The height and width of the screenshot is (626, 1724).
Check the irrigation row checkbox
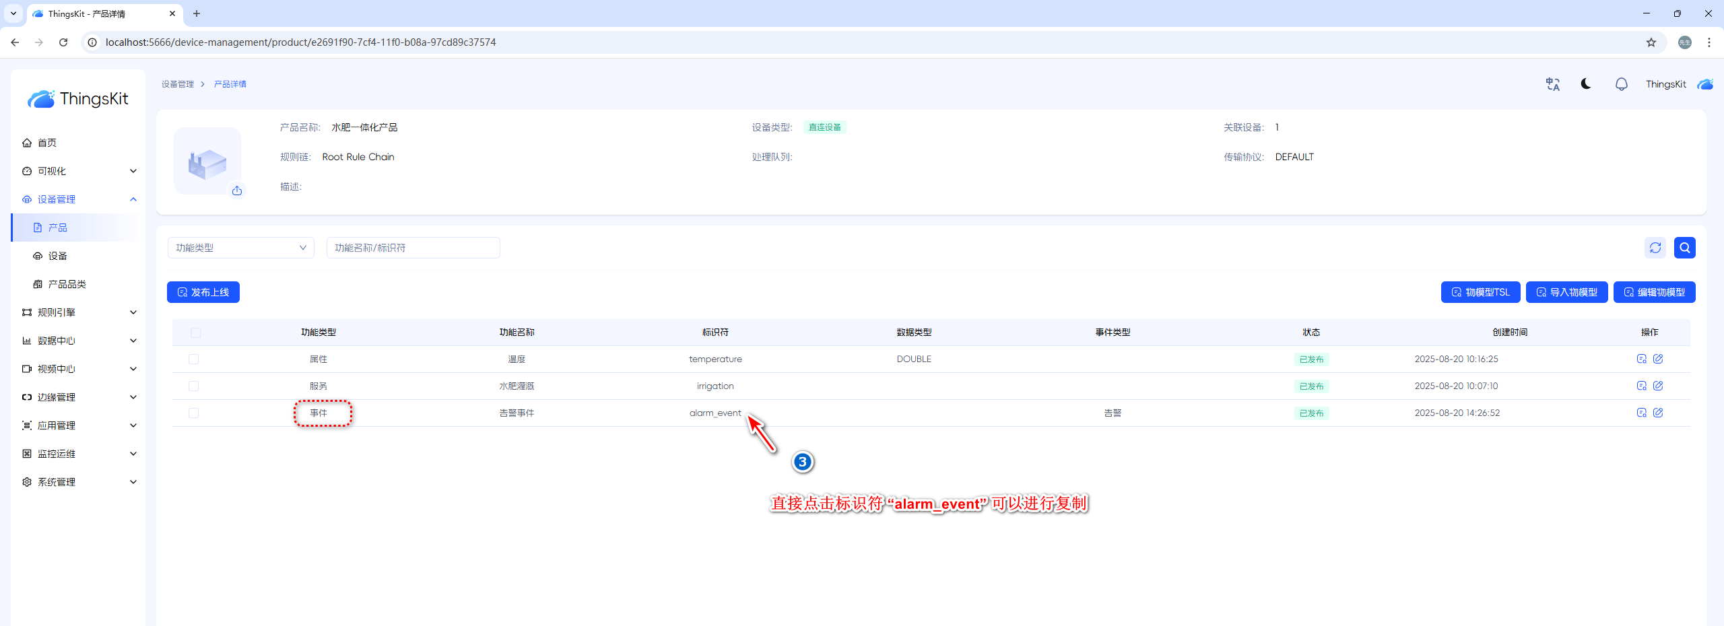click(x=194, y=386)
